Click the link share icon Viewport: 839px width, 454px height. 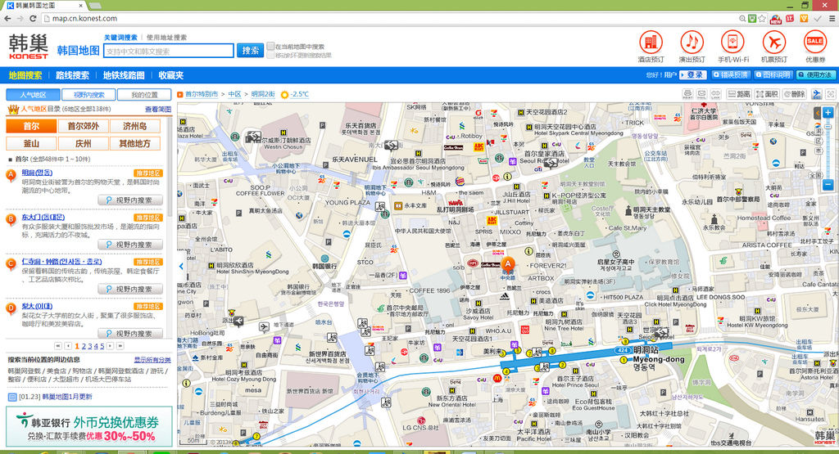(716, 94)
